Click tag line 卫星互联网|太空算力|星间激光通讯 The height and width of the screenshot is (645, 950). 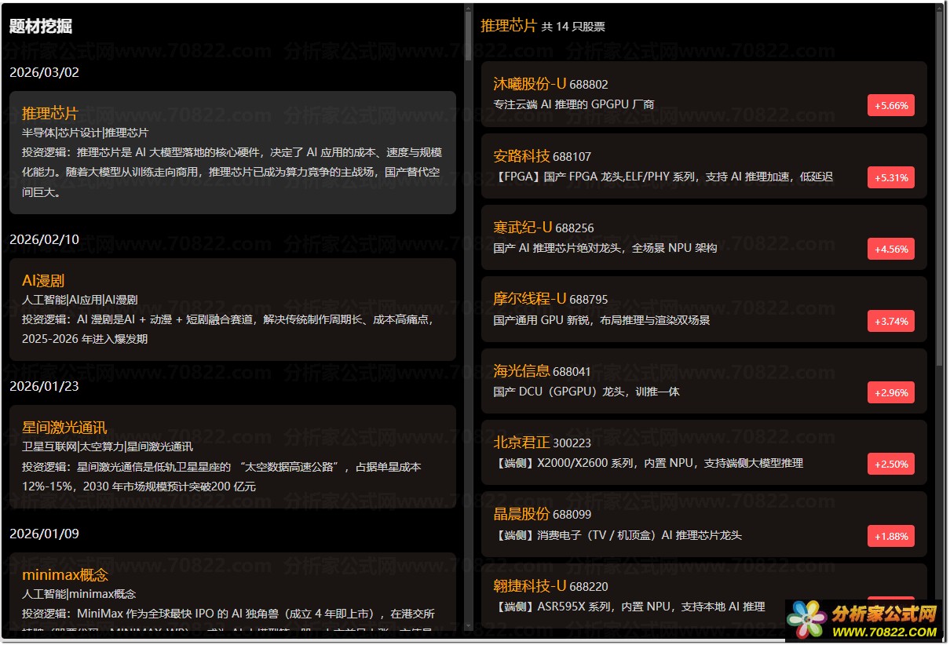(108, 446)
